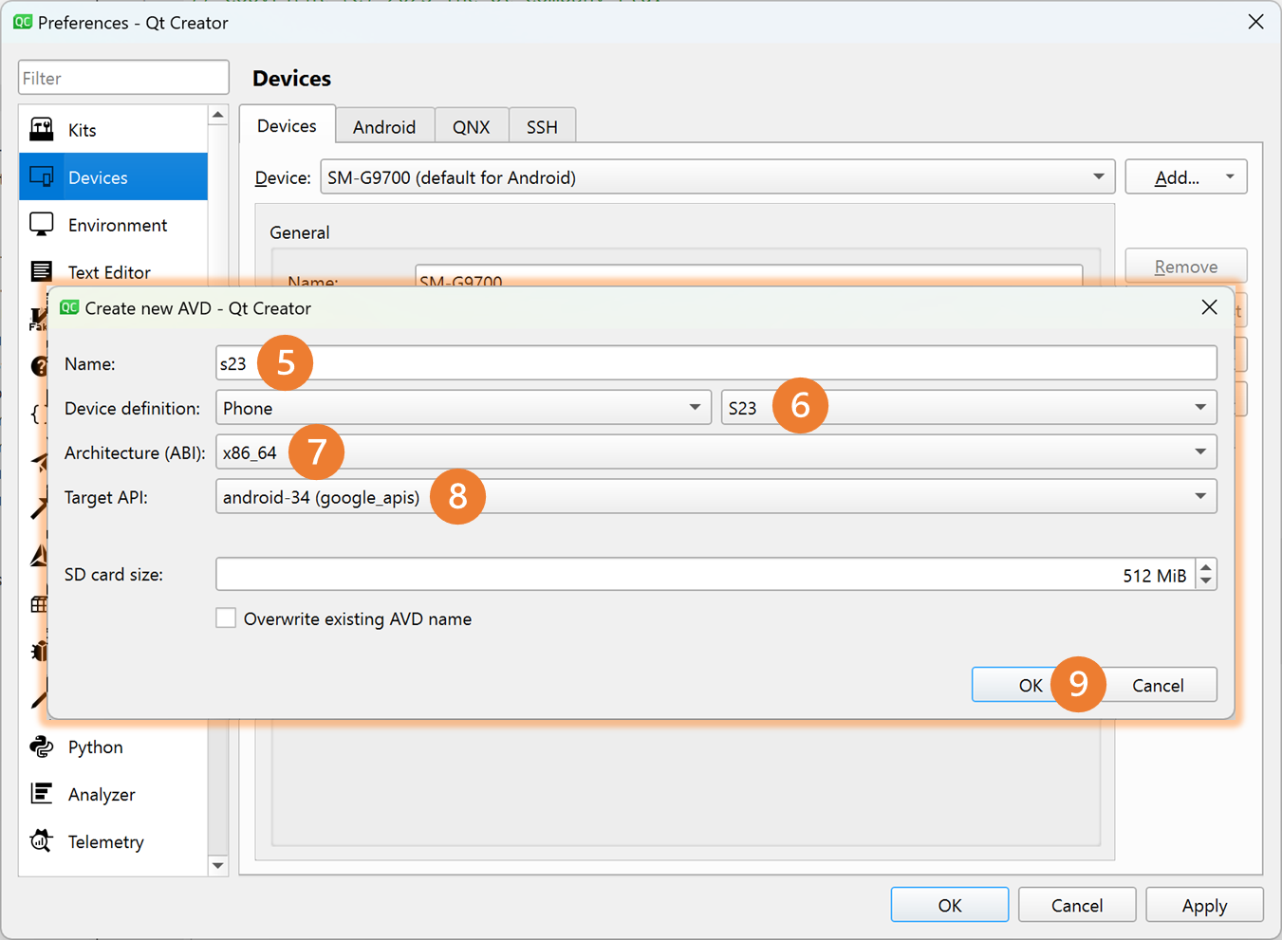Click the Telemetry icon
Viewport: 1282px width, 940px height.
click(42, 840)
